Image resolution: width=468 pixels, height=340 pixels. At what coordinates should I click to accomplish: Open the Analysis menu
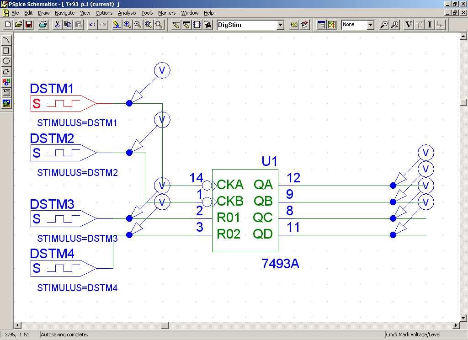[x=127, y=13]
